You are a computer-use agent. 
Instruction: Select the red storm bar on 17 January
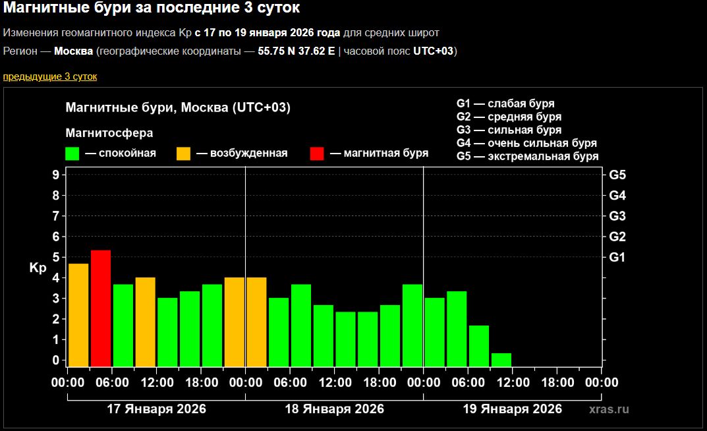pyautogui.click(x=101, y=308)
